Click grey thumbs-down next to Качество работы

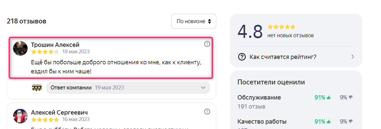(350, 122)
